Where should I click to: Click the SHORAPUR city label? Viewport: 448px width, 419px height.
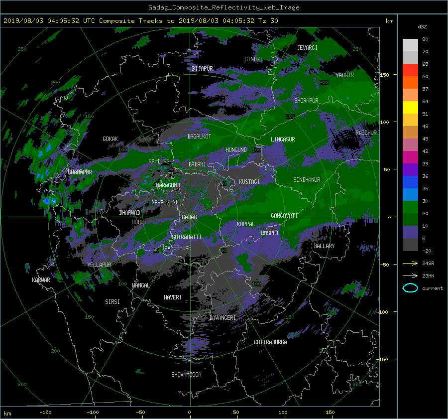[306, 101]
